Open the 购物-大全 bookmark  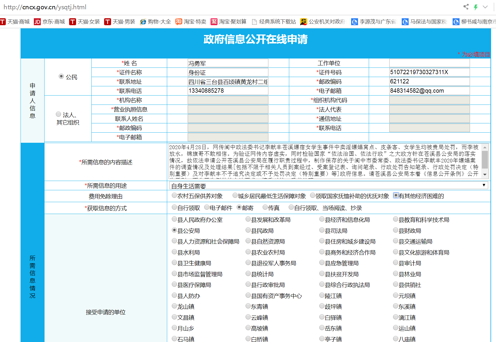coord(155,22)
